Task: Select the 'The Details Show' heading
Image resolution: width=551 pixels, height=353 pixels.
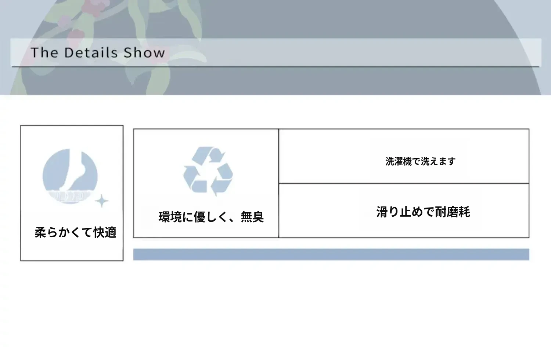Action: (x=98, y=53)
